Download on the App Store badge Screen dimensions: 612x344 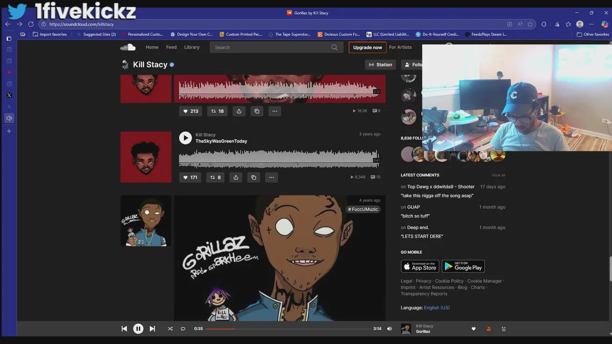[420, 266]
